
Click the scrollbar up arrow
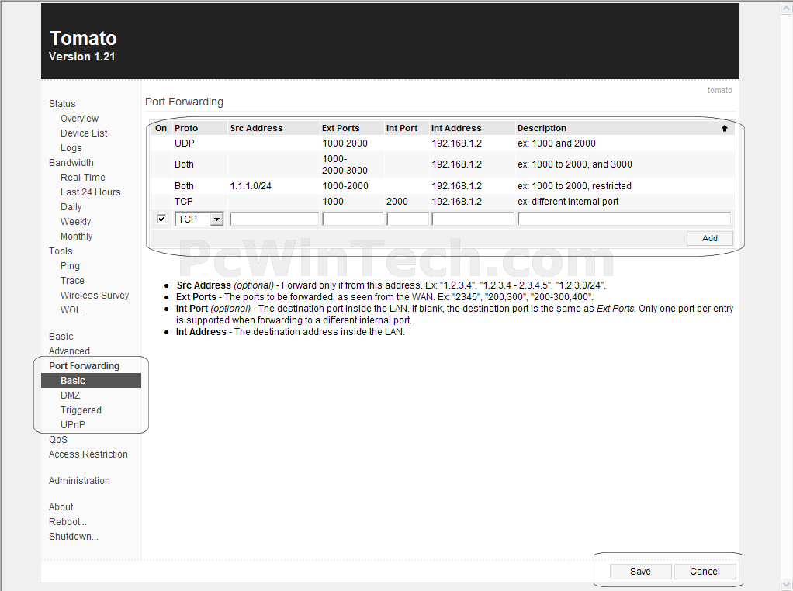787,7
